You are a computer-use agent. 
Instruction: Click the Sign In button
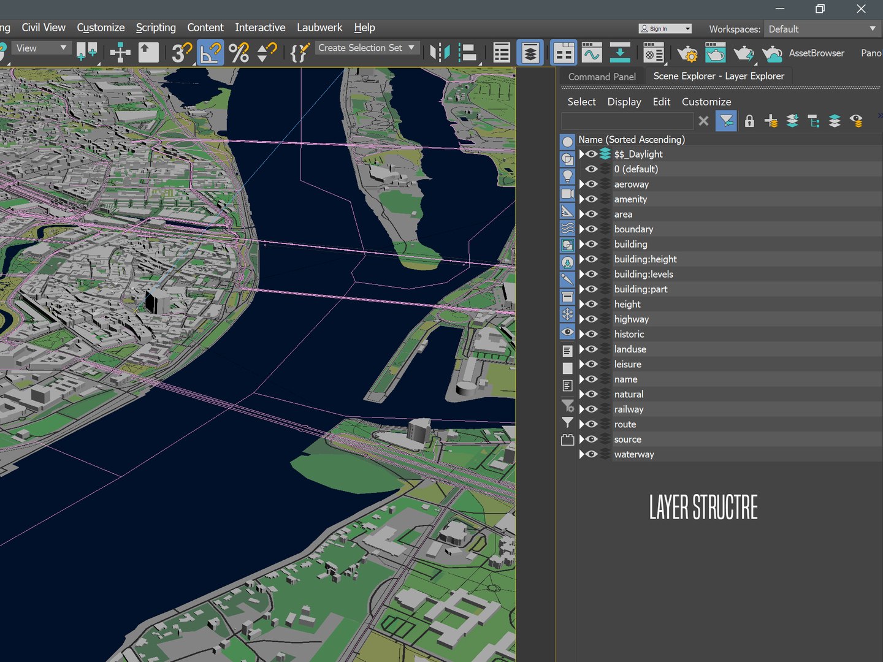tap(665, 29)
